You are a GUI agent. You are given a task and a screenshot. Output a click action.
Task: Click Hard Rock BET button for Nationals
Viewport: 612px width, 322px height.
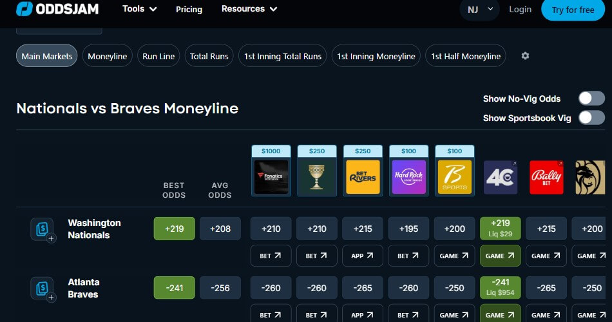pos(408,256)
